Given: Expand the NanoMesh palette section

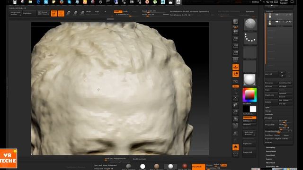Looking at the screenshot, I should (x=271, y=155).
